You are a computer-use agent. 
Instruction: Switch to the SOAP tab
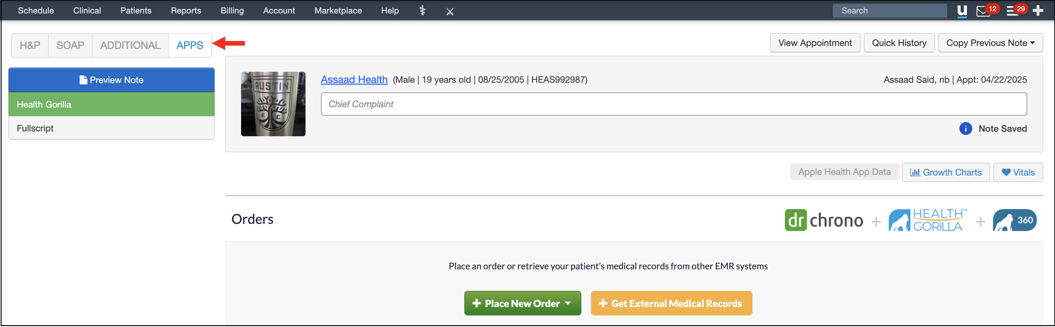pyautogui.click(x=70, y=45)
